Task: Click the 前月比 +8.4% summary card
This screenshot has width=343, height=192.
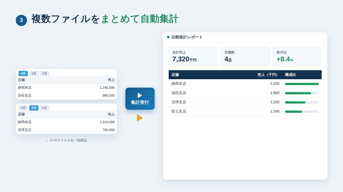Action: click(x=297, y=57)
